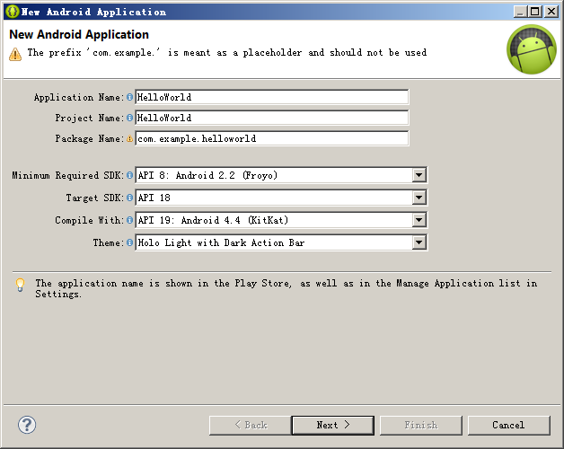Image resolution: width=564 pixels, height=449 pixels.
Task: Focus the Application Name text field
Action: [271, 97]
